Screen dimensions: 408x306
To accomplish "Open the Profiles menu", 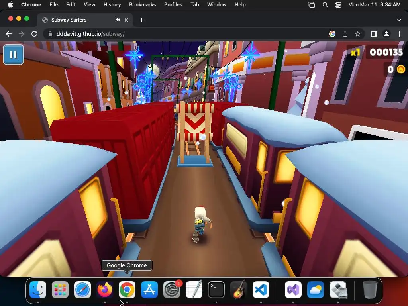I will point(173,5).
